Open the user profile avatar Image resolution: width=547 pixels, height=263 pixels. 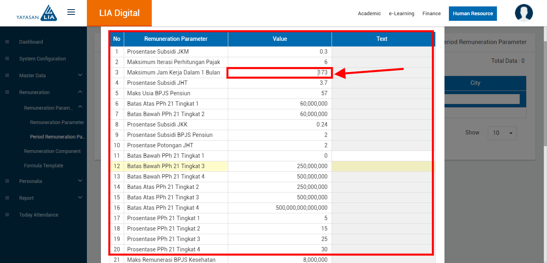pyautogui.click(x=524, y=13)
